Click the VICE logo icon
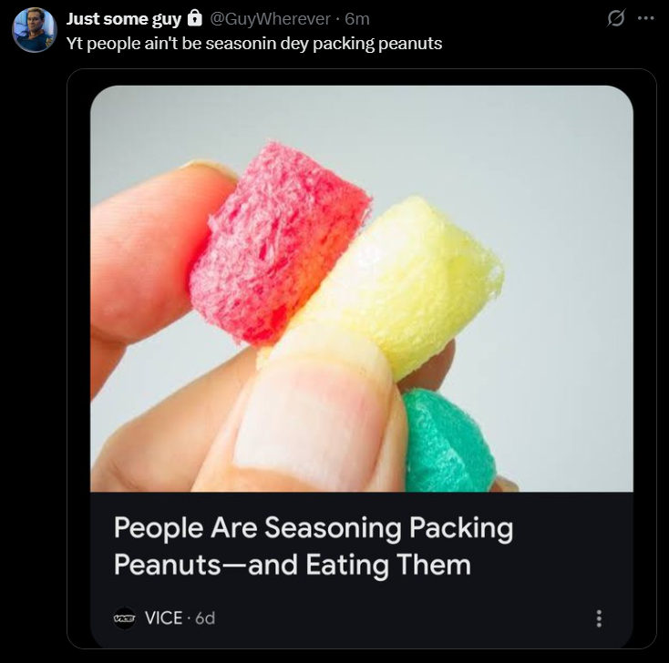The image size is (669, 663). (125, 617)
